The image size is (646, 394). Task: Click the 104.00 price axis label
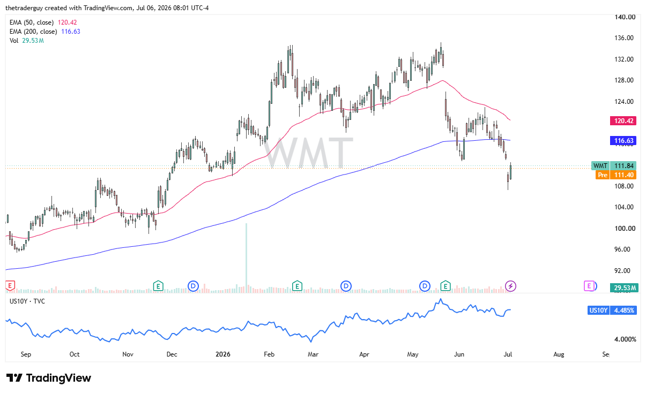tap(625, 207)
